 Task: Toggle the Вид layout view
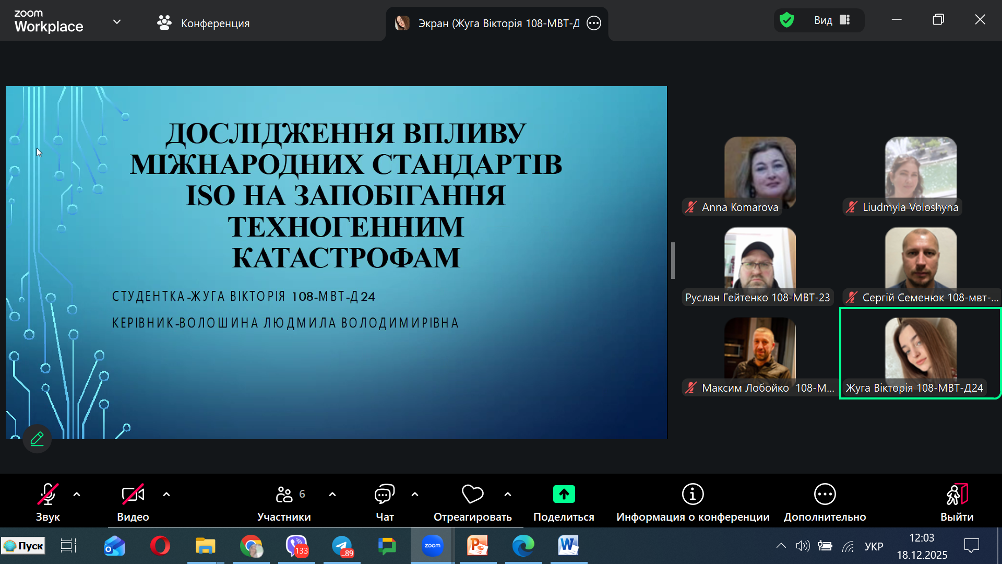point(832,20)
